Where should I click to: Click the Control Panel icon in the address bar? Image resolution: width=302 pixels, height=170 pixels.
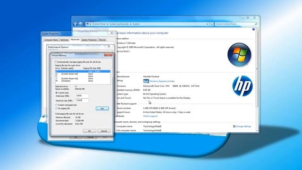tap(88, 24)
